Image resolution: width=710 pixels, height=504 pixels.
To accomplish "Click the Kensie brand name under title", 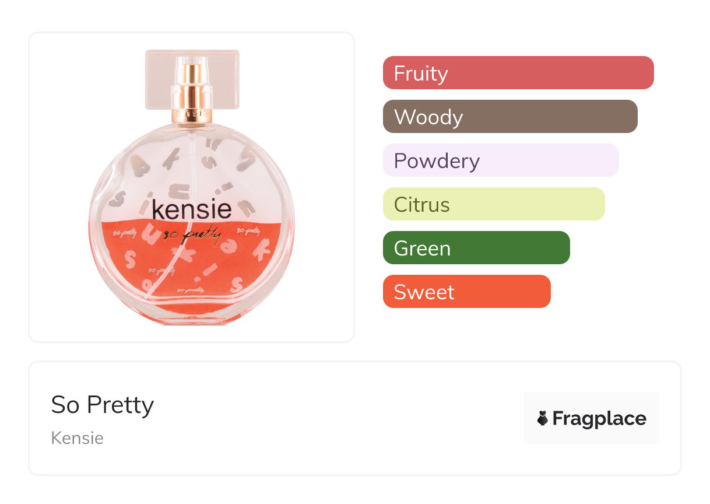I will (x=77, y=438).
